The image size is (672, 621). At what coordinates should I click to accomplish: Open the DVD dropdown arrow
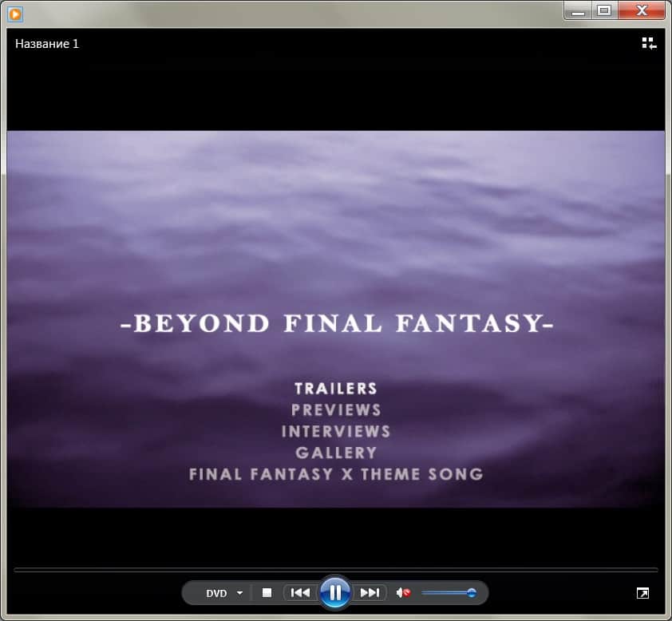[x=239, y=593]
